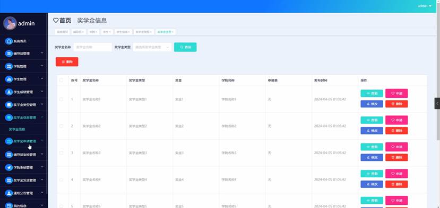Click 查看 button for row 1
This screenshot has height=208, width=440.
(x=372, y=93)
